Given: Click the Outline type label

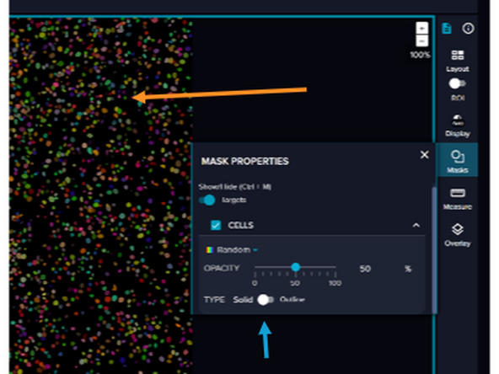Looking at the screenshot, I should pyautogui.click(x=292, y=300).
